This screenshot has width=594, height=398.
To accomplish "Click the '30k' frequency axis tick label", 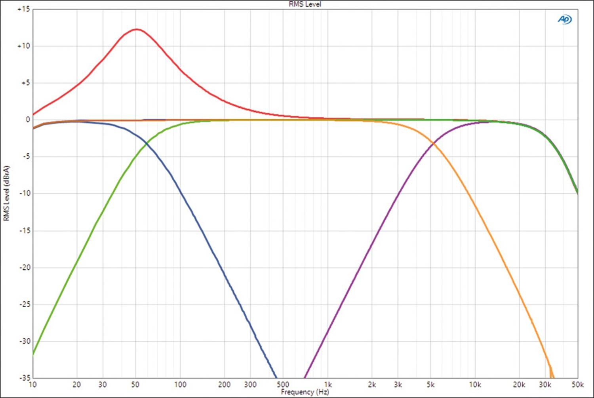I will (x=545, y=385).
